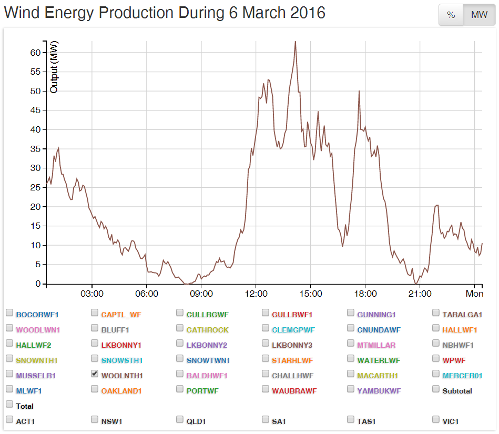Check the Total checkbox
This screenshot has width=499, height=434.
9,405
